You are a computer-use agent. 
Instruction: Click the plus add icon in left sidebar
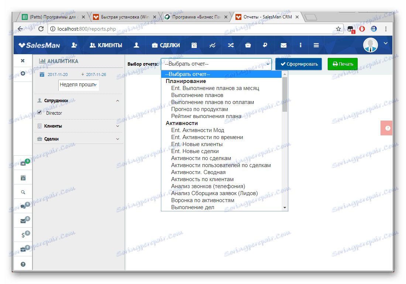pos(23,73)
